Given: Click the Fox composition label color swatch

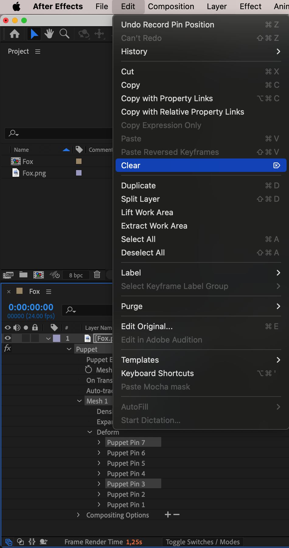Looking at the screenshot, I should tap(79, 161).
